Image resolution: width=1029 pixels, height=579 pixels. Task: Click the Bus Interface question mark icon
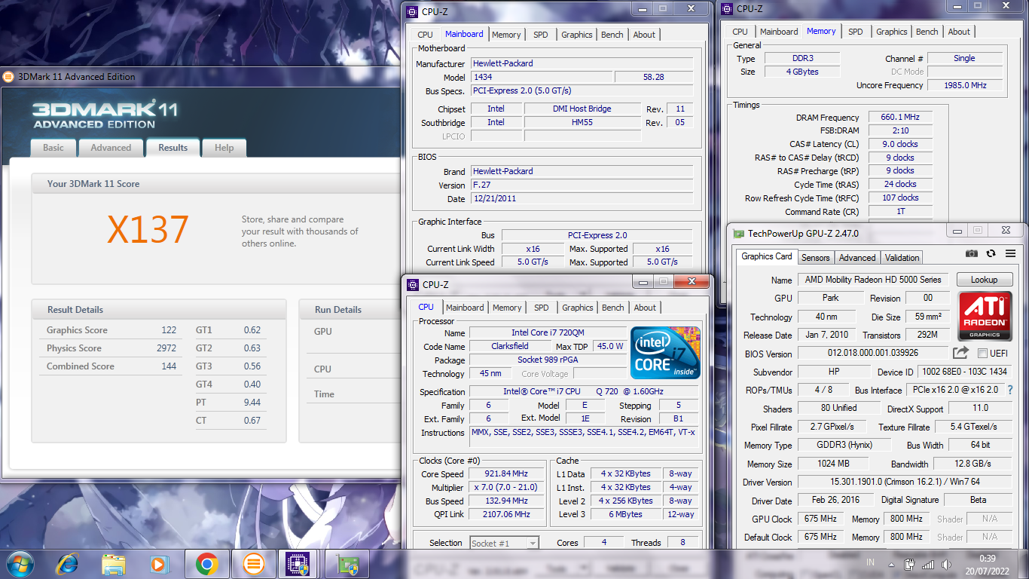pos(1010,390)
